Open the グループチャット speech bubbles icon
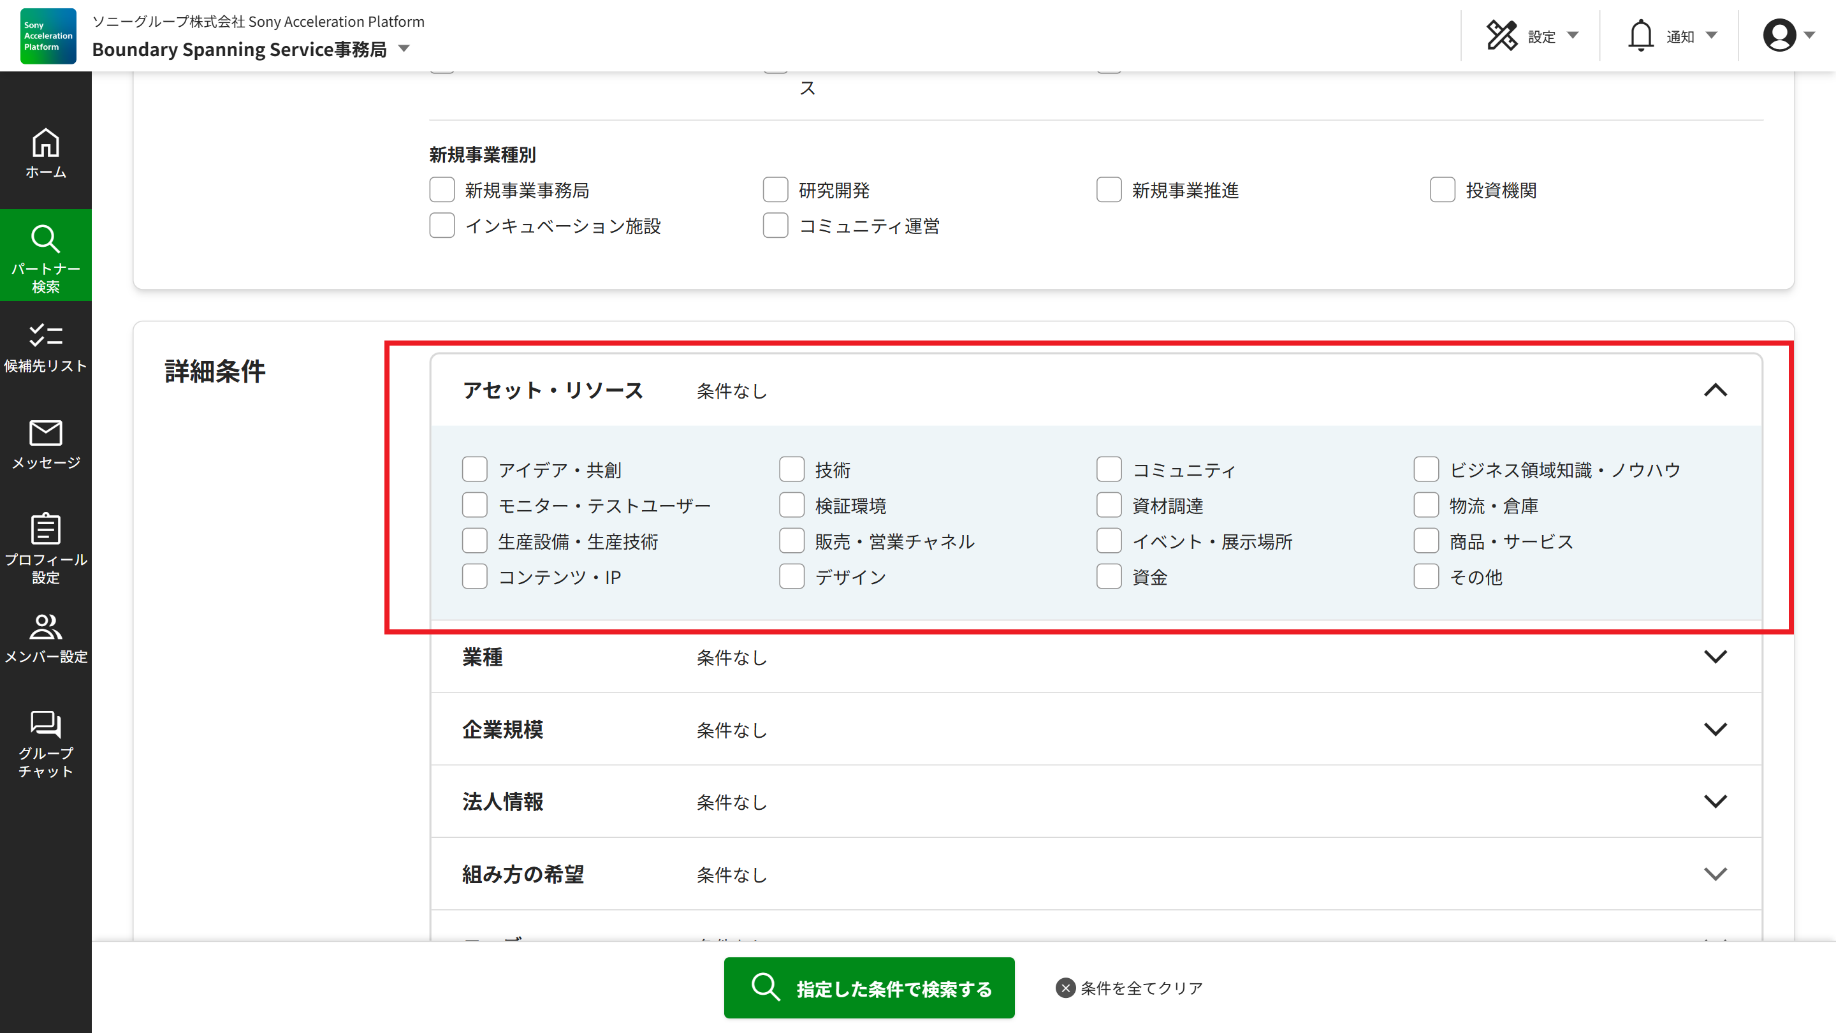This screenshot has width=1836, height=1033. click(x=46, y=724)
